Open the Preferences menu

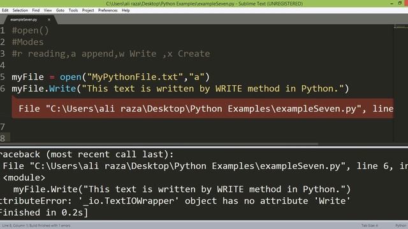pos(108,10)
